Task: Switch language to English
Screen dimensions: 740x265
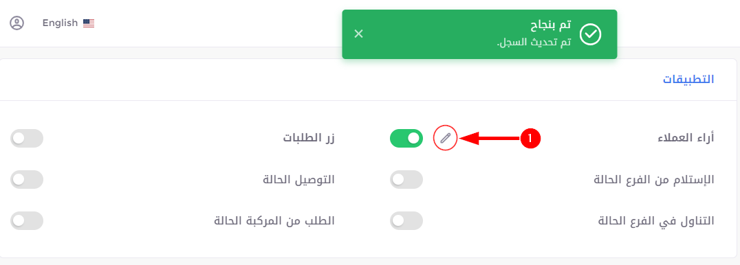Action: point(60,23)
